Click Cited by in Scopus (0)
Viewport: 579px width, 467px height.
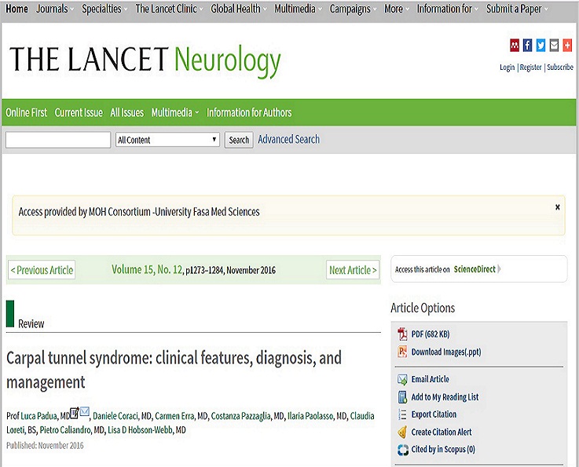point(444,449)
